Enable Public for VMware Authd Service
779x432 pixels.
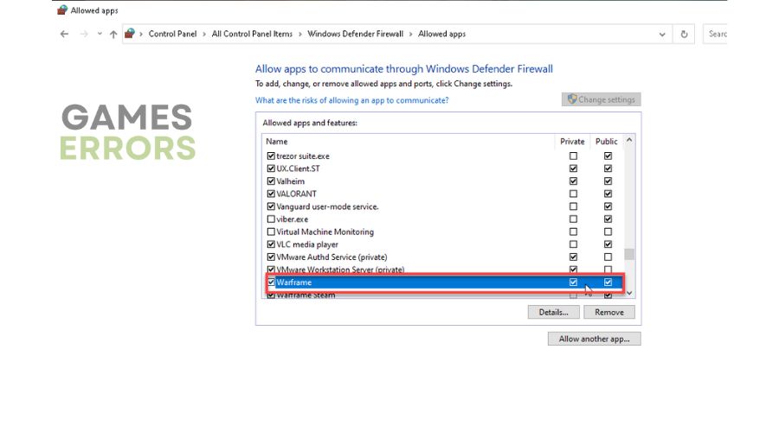(x=608, y=257)
